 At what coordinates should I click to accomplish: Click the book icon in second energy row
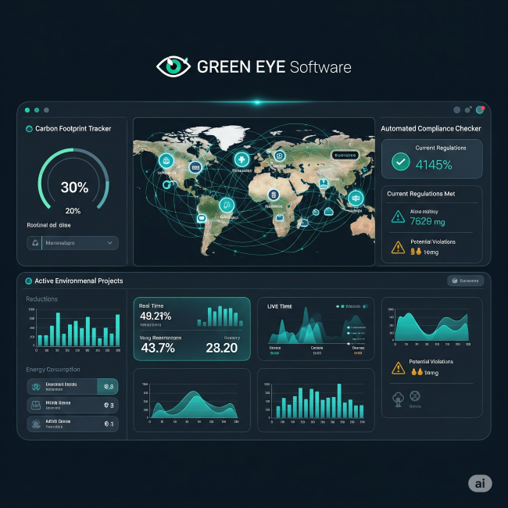point(36,405)
